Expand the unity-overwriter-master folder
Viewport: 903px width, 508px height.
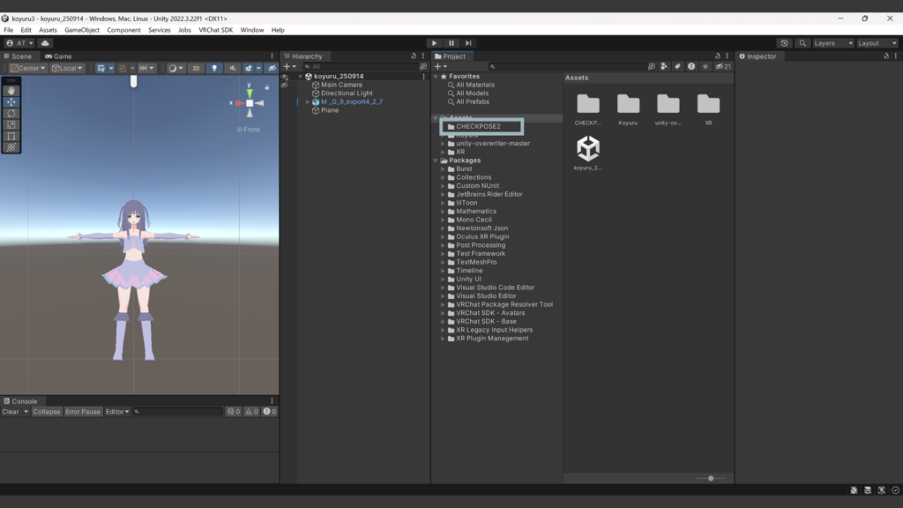point(443,144)
